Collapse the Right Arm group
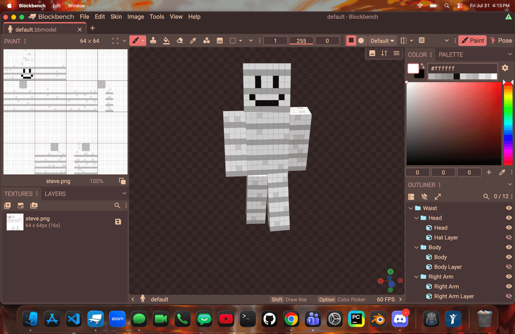The image size is (515, 334). pyautogui.click(x=416, y=277)
